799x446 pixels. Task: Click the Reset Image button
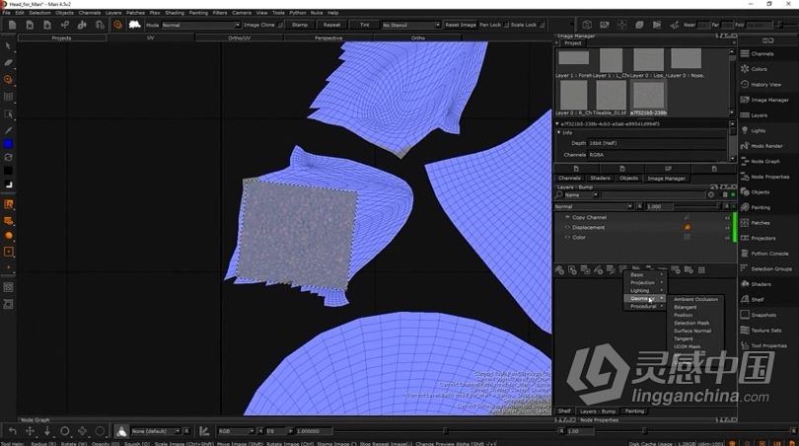[460, 25]
